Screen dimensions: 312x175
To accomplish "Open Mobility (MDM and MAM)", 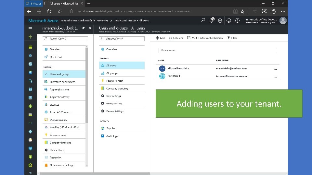I will [64, 127].
